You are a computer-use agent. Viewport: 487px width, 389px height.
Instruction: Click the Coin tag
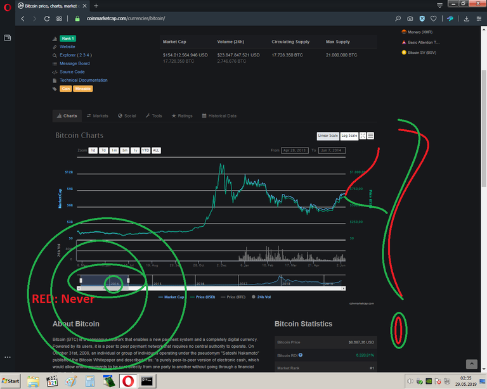(66, 89)
